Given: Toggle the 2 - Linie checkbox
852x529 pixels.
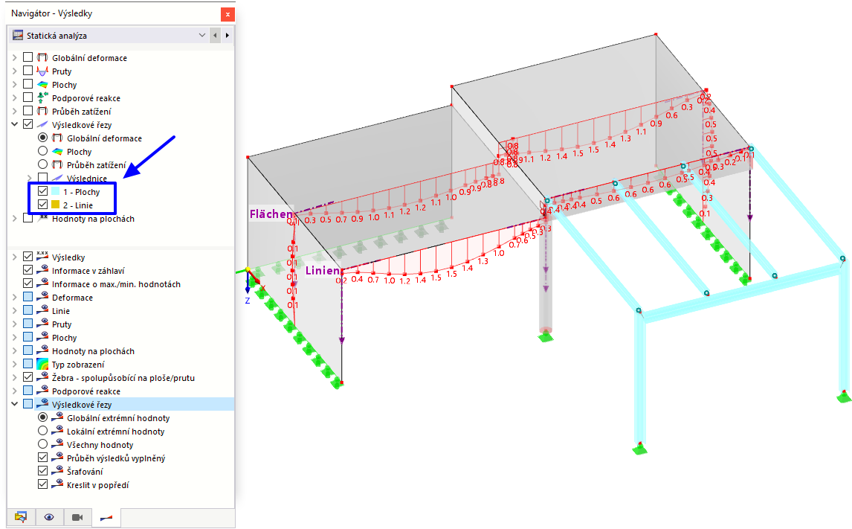Looking at the screenshot, I should (43, 205).
